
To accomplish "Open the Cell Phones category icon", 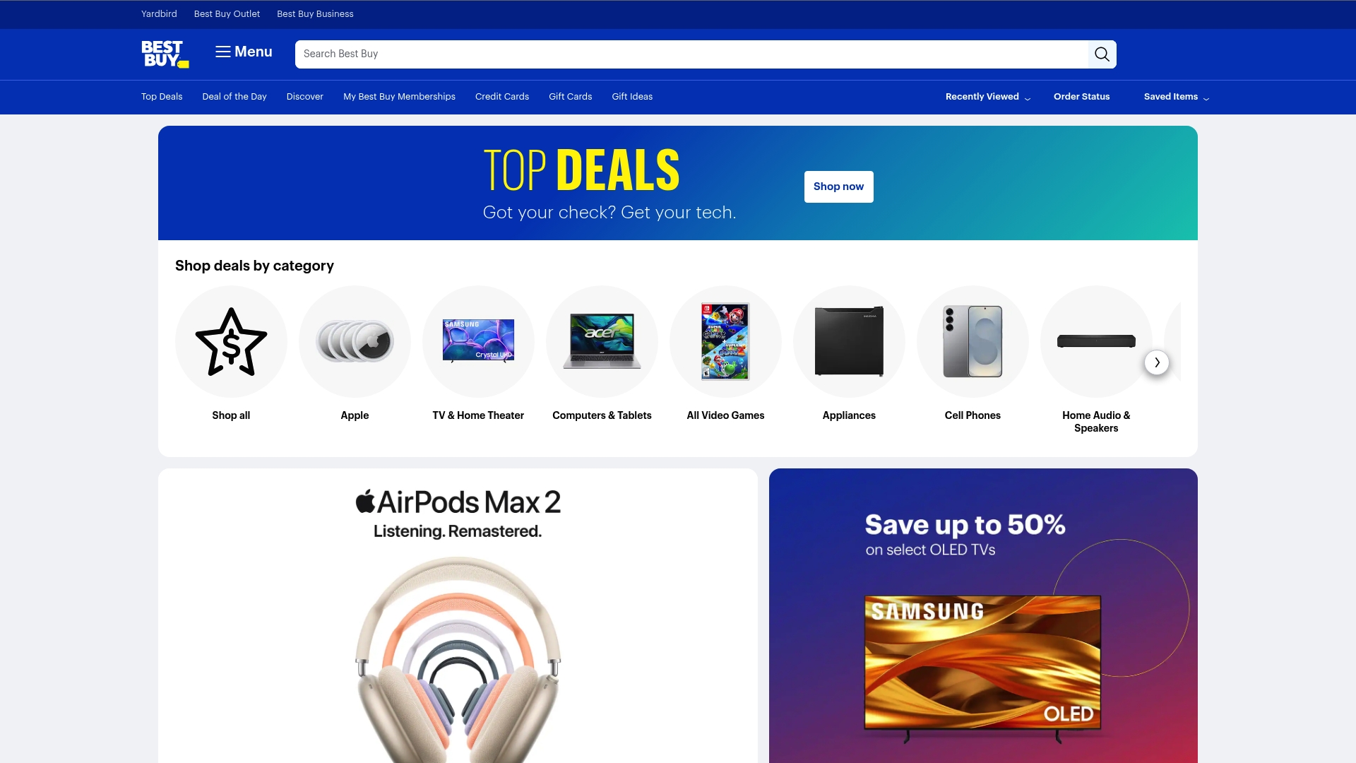I will tap(973, 342).
